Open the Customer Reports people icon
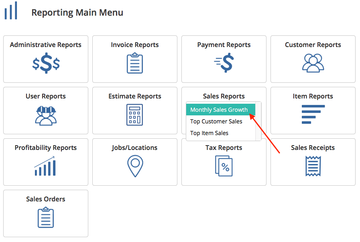This screenshot has height=242, width=360. tap(313, 63)
